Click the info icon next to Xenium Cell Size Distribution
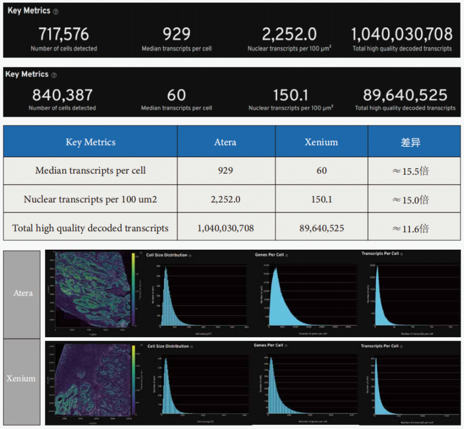Screen dimensions: 464x429 tap(191, 347)
